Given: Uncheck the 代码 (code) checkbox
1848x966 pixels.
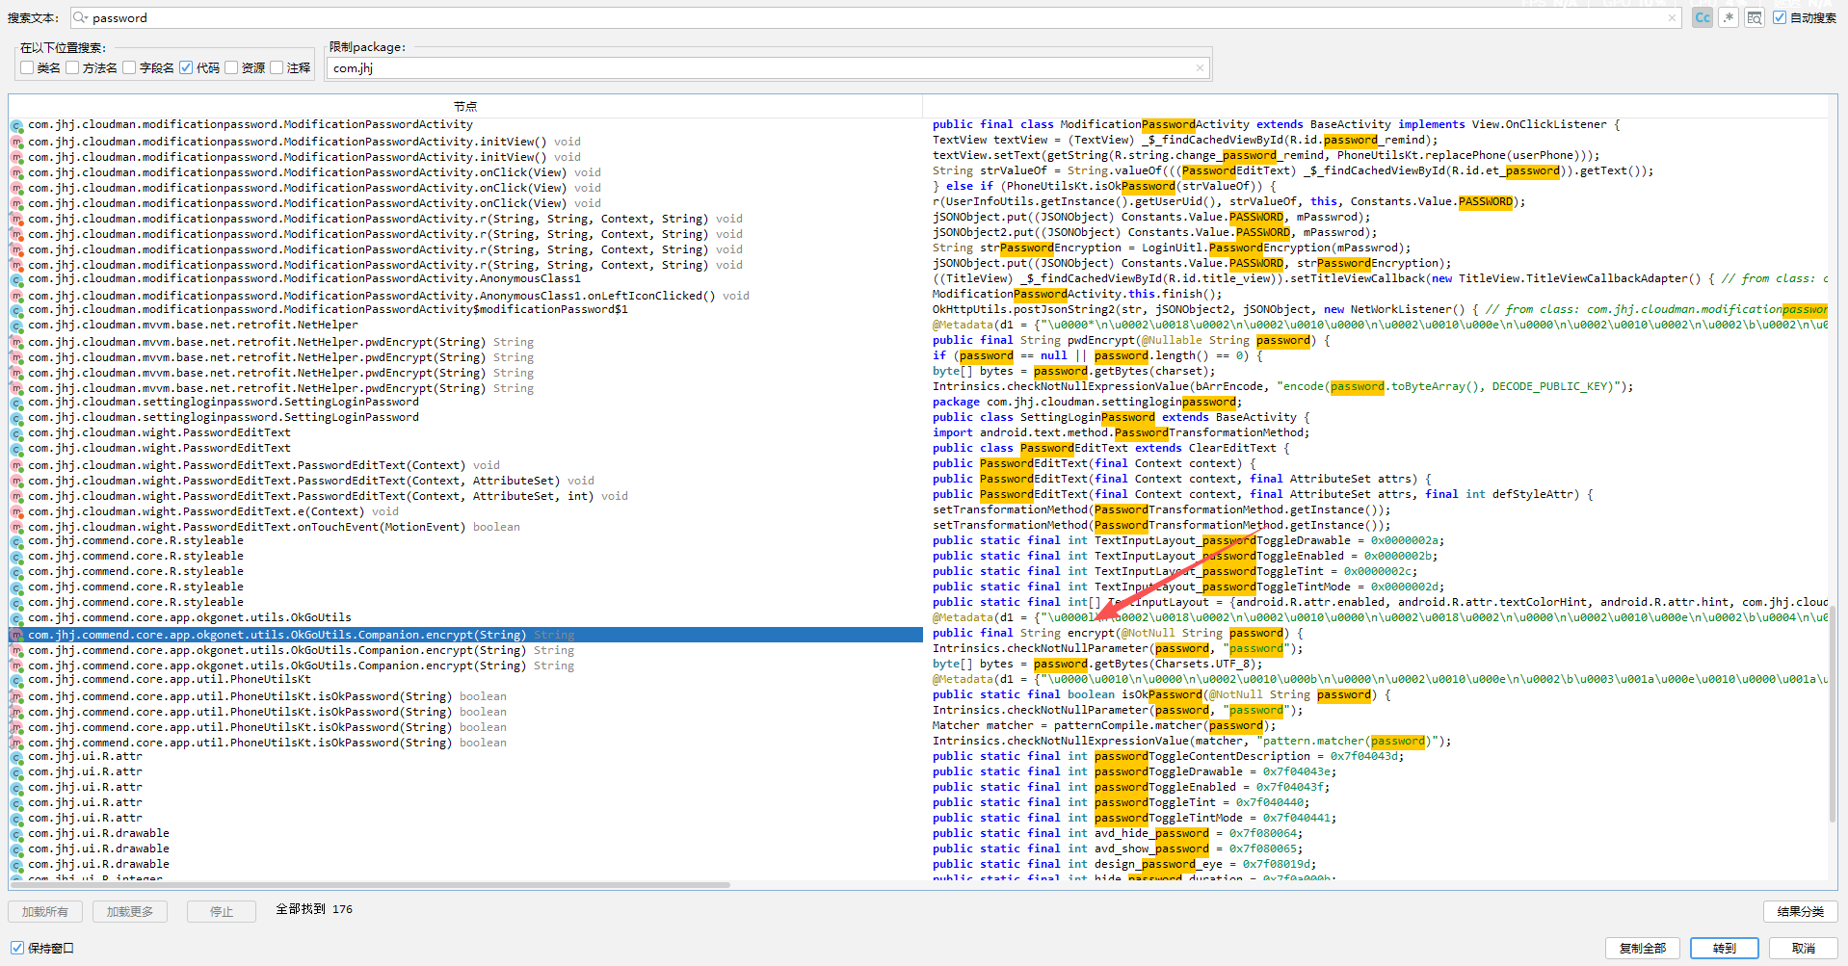Looking at the screenshot, I should (186, 68).
